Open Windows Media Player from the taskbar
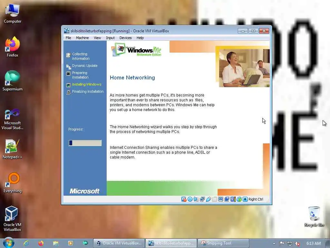 click(71, 243)
